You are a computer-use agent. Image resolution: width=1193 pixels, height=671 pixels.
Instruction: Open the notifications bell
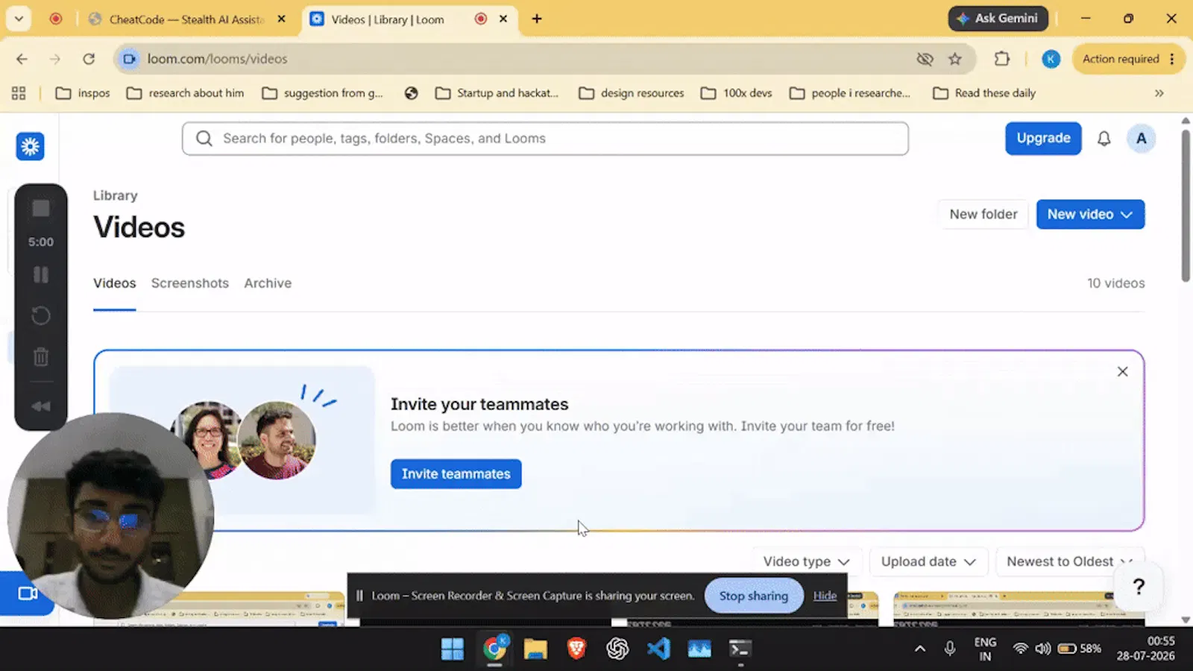coord(1104,139)
